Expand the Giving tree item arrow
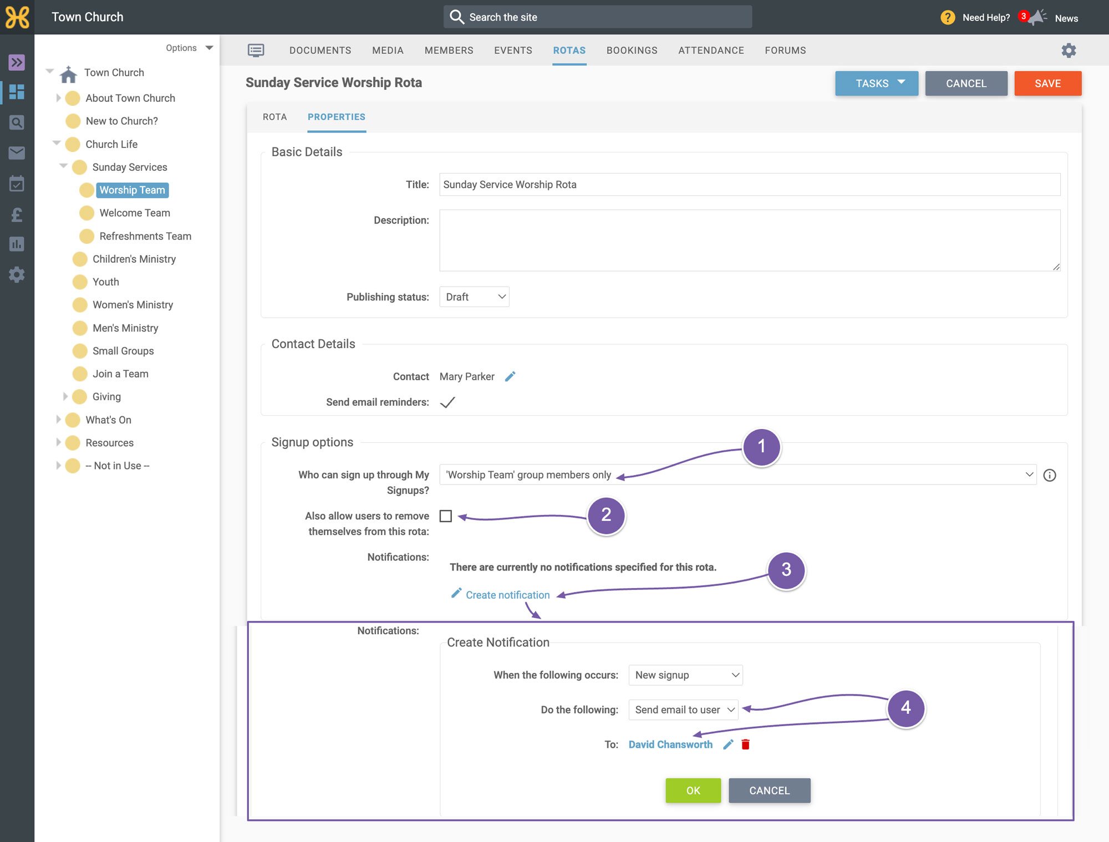The width and height of the screenshot is (1109, 842). (65, 396)
